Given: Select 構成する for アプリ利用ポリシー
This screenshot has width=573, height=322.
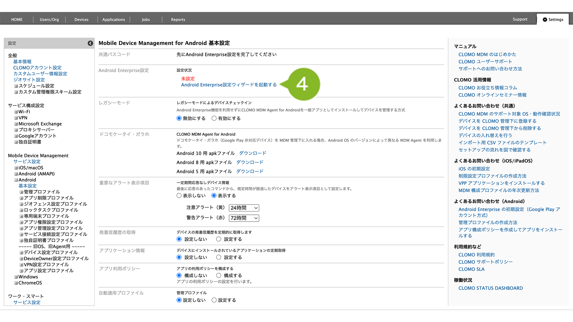Looking at the screenshot, I should [x=219, y=275].
